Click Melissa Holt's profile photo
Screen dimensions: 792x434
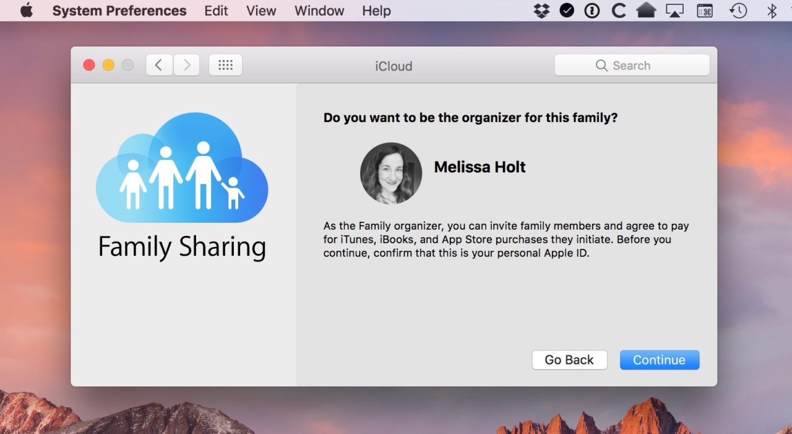[x=391, y=173]
